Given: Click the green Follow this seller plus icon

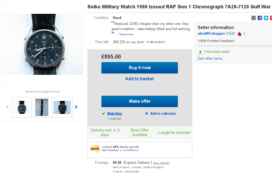Looking at the screenshot, I should click(x=200, y=52).
